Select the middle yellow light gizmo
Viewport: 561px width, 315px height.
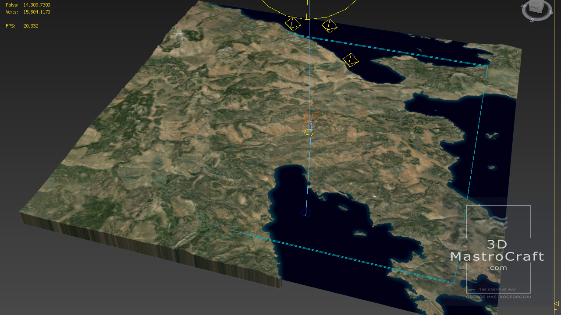[x=329, y=26]
